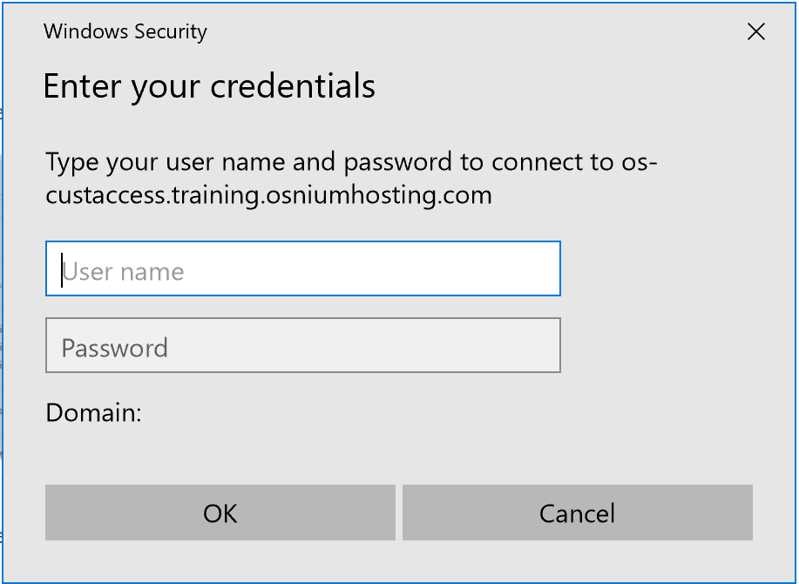Dismiss the dialog with Cancel
Screen dimensions: 799x584
[x=576, y=513]
